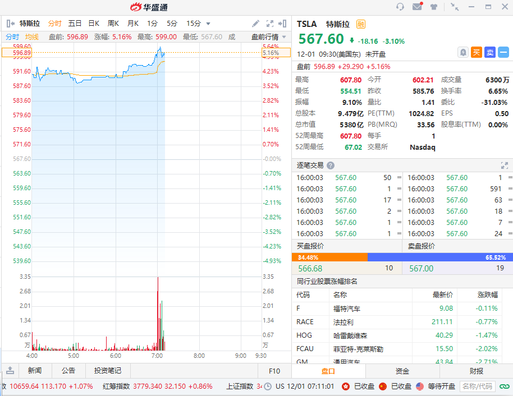Click the 名称/代码 search input field
Screen dimensions: 513x396
pyautogui.click(x=477, y=386)
